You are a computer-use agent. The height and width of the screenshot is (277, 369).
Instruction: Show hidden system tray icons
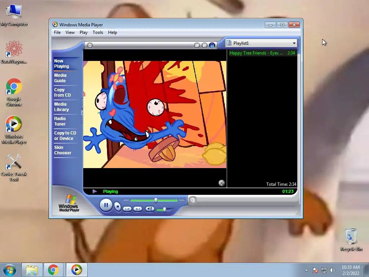[306, 270]
